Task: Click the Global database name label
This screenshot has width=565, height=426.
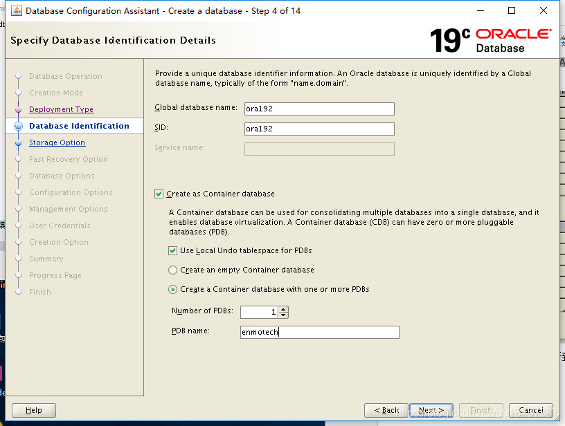Action: pos(196,107)
